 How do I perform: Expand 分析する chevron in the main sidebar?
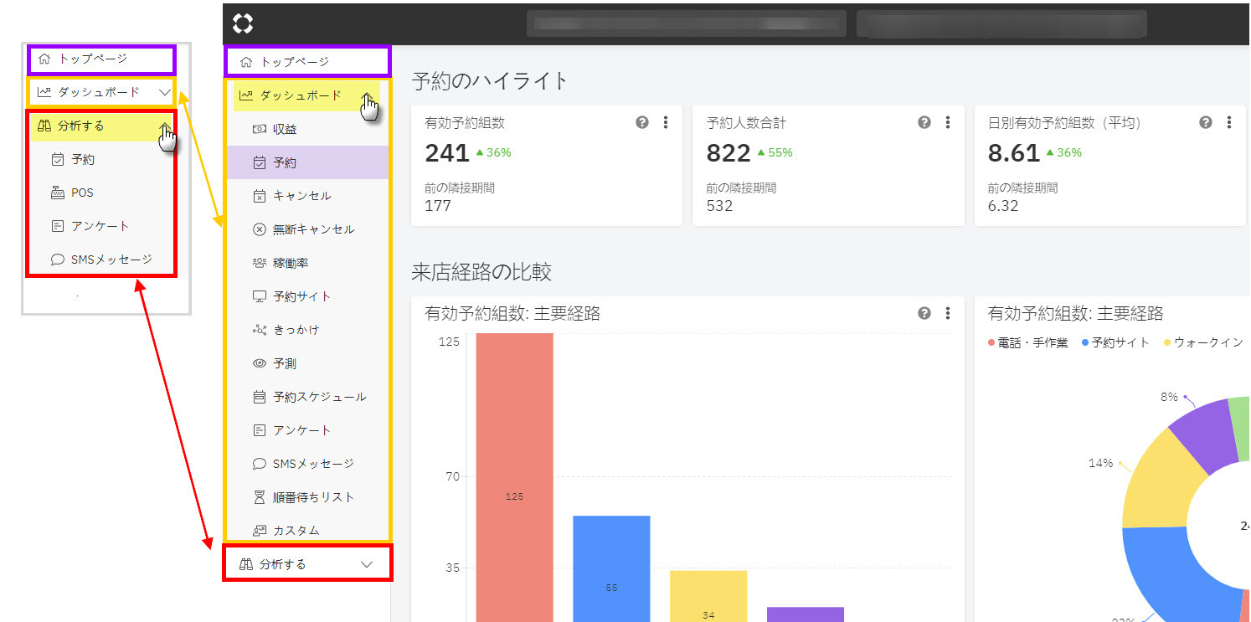click(366, 564)
